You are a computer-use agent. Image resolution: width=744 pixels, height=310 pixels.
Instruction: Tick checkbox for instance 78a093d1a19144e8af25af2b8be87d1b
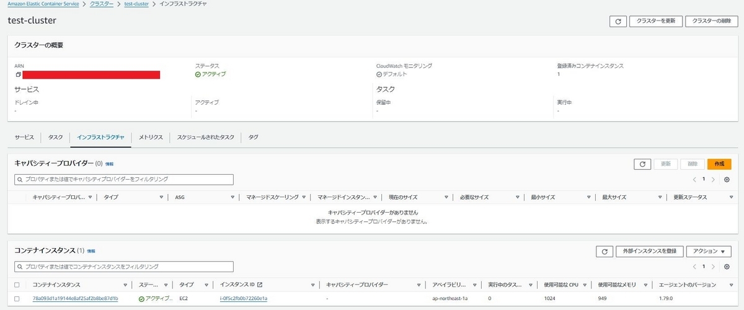point(17,298)
